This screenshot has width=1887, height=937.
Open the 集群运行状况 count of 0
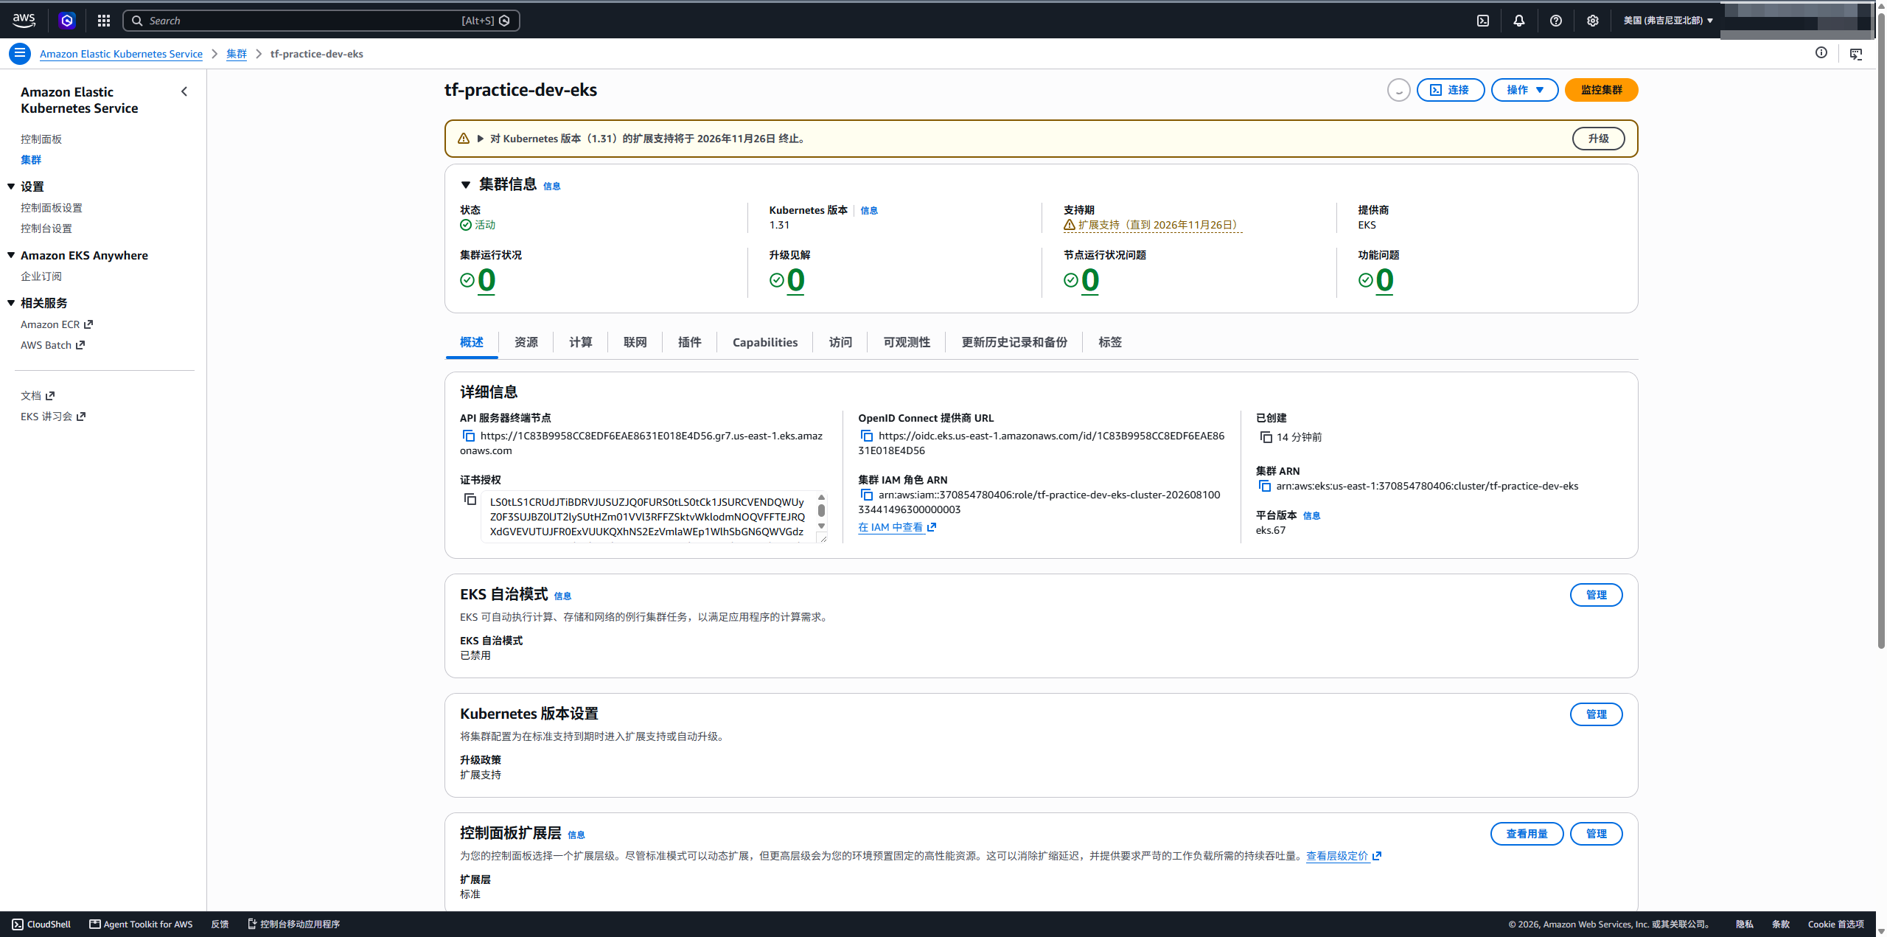point(486,280)
